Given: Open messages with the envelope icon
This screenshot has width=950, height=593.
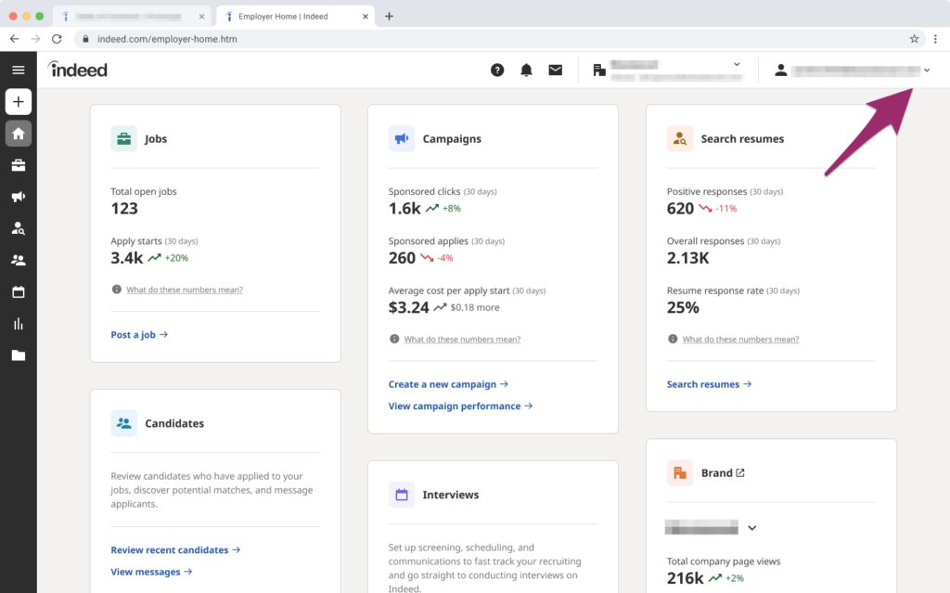Looking at the screenshot, I should point(556,69).
